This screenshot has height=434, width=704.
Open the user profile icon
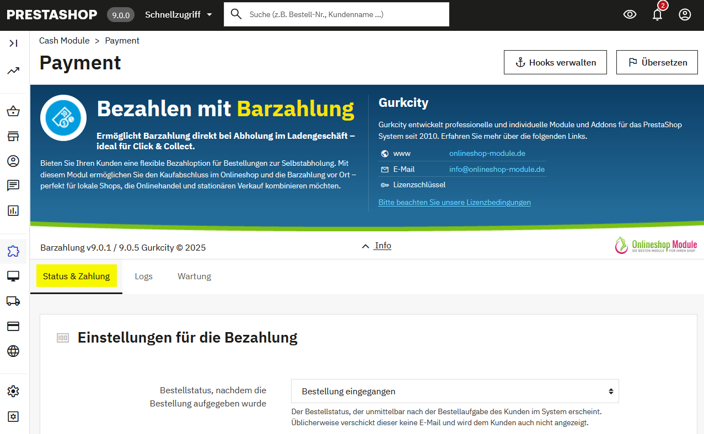tap(685, 15)
